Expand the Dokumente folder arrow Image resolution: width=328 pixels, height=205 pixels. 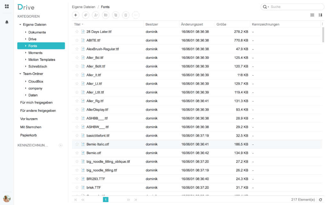(x=26, y=32)
